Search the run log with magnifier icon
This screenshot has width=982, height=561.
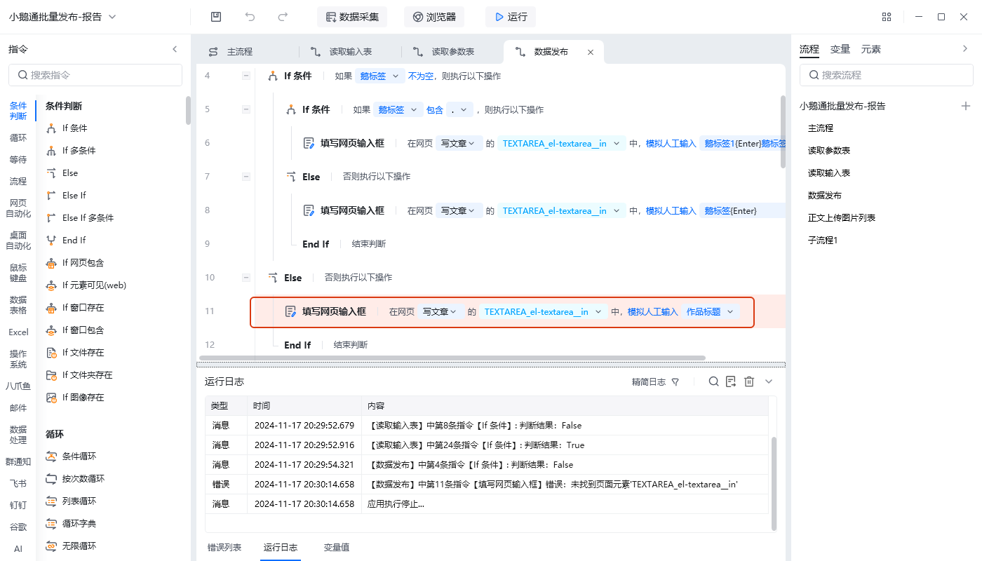coord(713,381)
